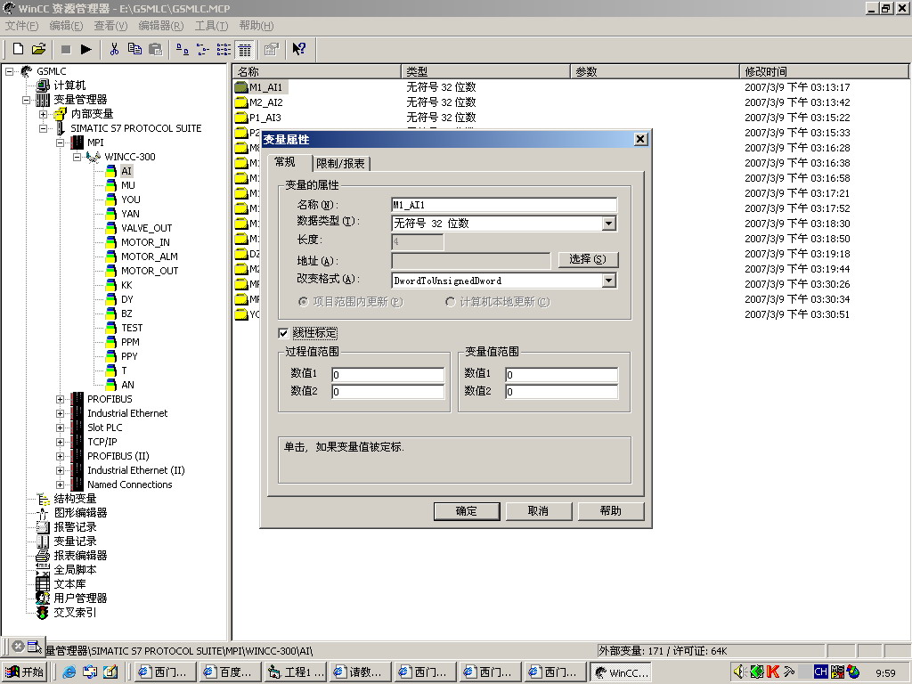Uncheck the 线性标定 checkbox

pyautogui.click(x=283, y=333)
